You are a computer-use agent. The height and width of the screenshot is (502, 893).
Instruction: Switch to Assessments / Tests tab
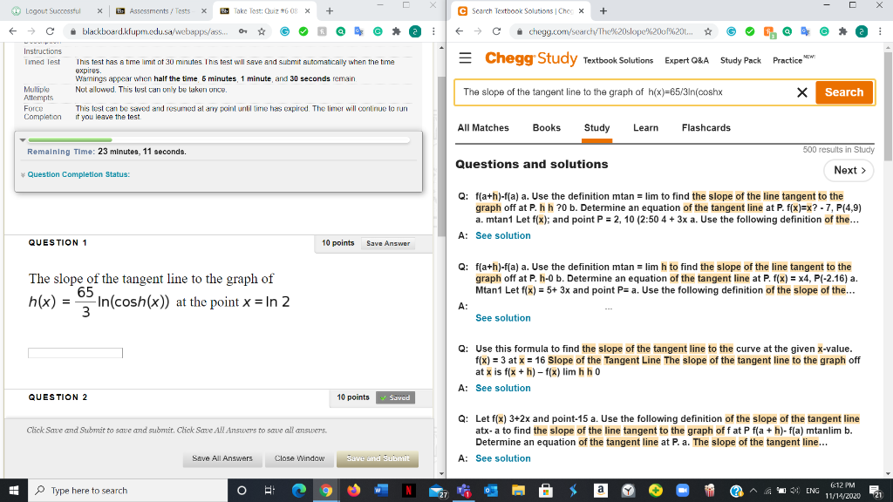pos(160,10)
